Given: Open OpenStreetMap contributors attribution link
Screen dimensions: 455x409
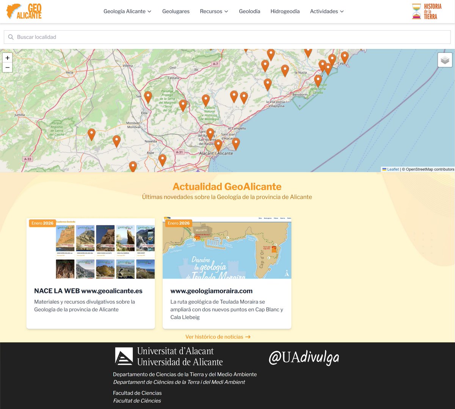Looking at the screenshot, I should (430, 169).
